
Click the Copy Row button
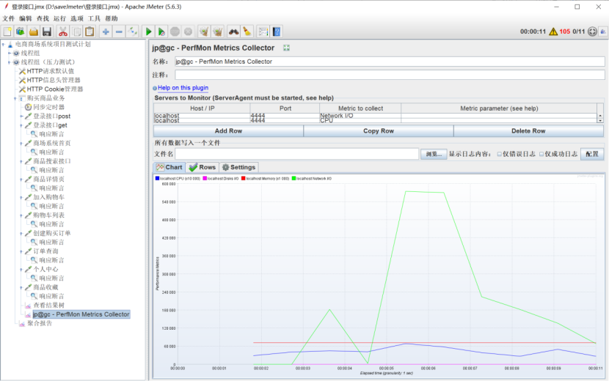pos(379,131)
